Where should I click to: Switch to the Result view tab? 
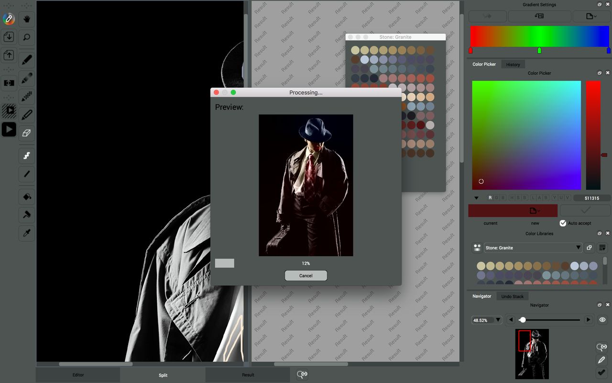click(x=248, y=375)
